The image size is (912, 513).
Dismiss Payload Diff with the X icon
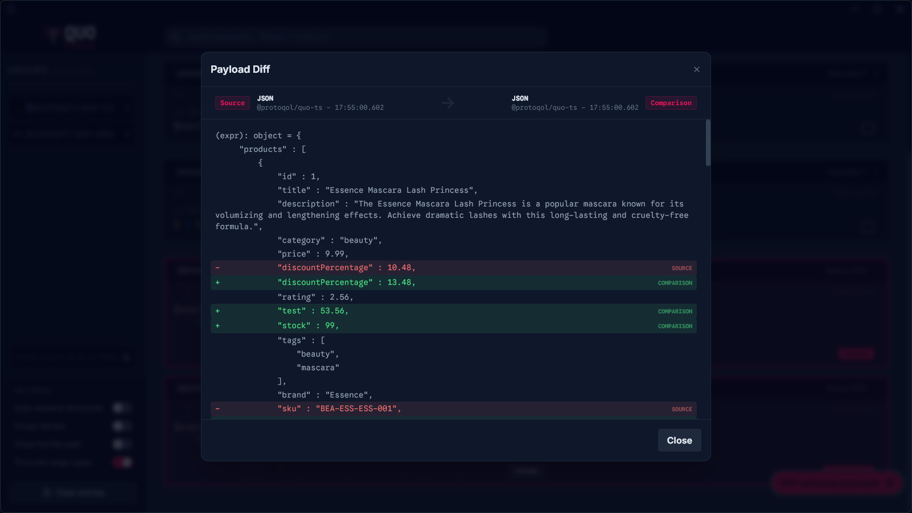click(697, 69)
